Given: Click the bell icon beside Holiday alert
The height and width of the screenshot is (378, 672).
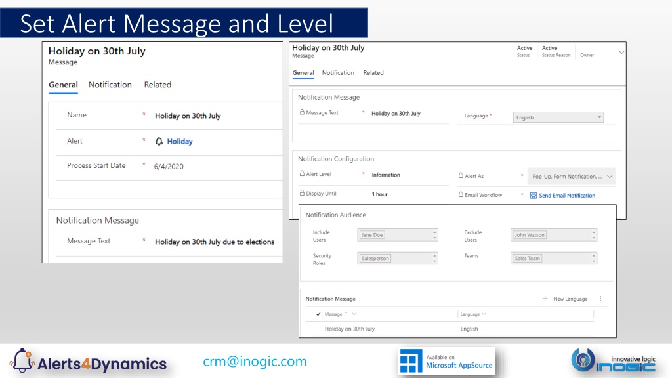Looking at the screenshot, I should (x=159, y=142).
